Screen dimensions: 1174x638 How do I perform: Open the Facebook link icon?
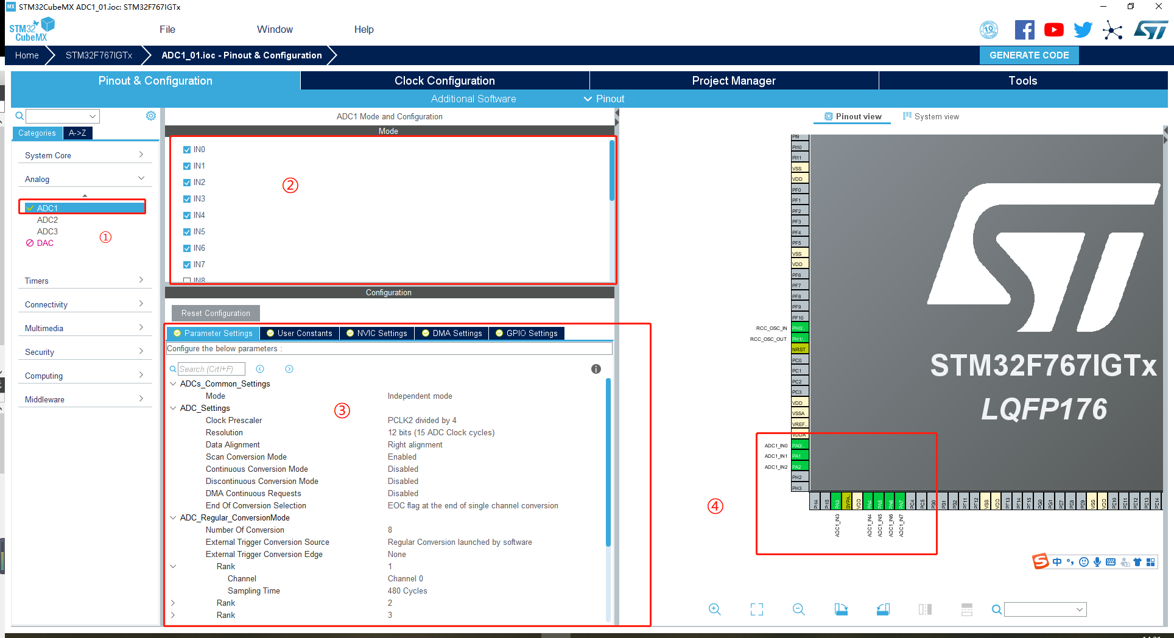pyautogui.click(x=1025, y=30)
